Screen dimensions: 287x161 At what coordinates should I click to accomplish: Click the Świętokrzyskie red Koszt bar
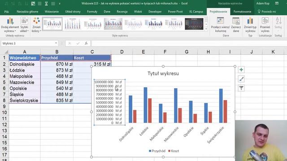tap(225, 111)
